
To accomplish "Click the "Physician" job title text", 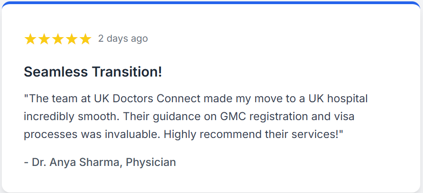I will pos(151,162).
